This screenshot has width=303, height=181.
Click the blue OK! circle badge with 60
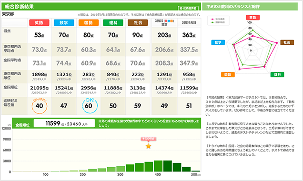point(90,106)
